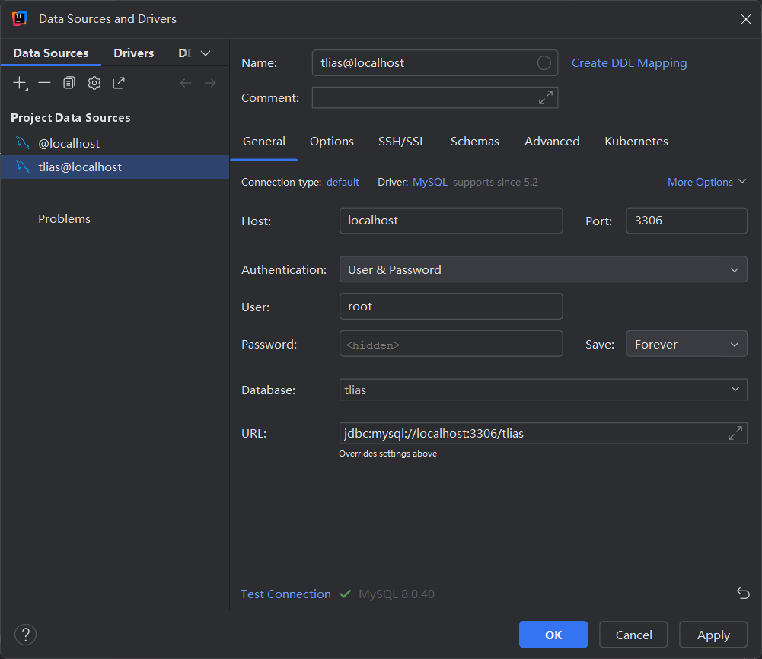Click the green connection success checkmark

[x=346, y=594]
